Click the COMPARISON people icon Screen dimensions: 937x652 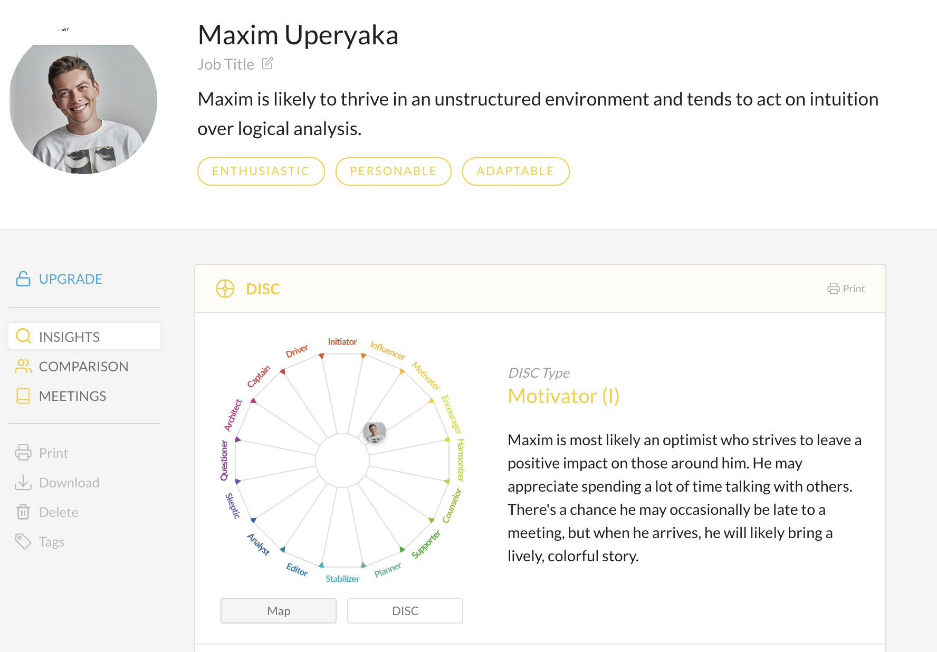23,366
